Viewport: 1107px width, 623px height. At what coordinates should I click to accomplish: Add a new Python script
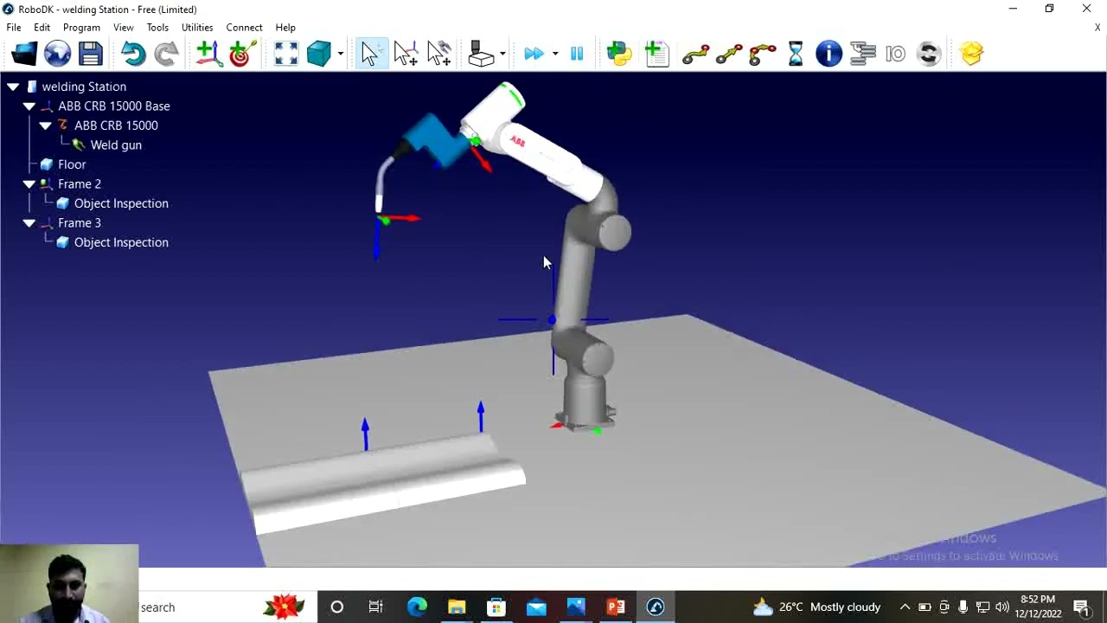coord(619,54)
